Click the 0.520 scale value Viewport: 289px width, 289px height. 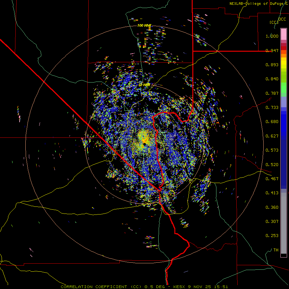[272, 165]
